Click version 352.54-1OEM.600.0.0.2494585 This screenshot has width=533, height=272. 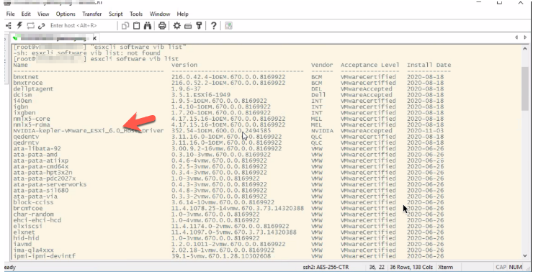pos(221,131)
